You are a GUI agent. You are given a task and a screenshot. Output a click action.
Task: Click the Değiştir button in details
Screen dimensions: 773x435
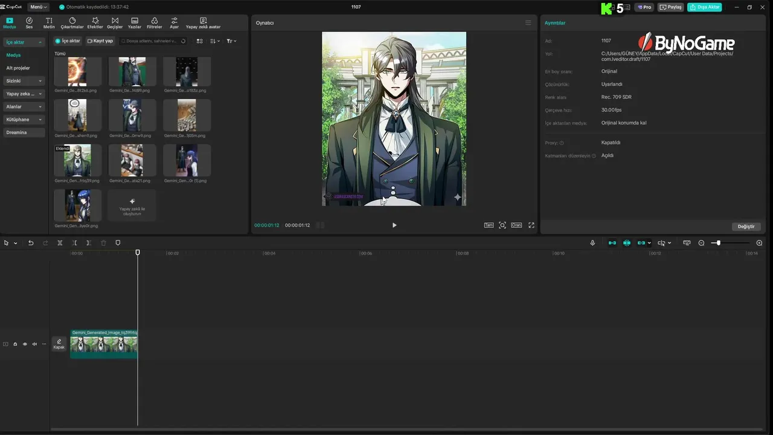pos(746,227)
